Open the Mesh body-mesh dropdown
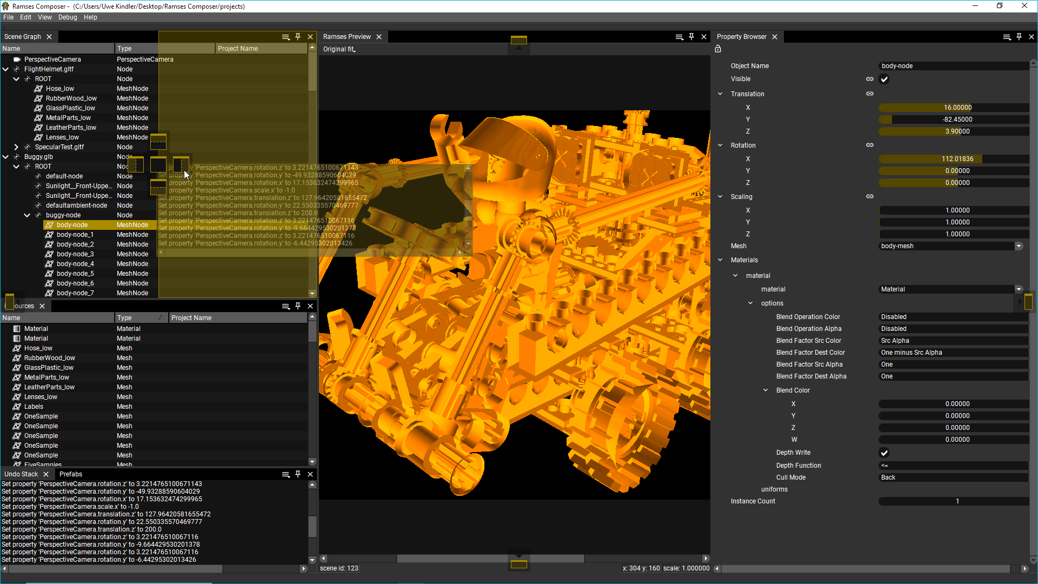This screenshot has width=1038, height=584. 1018,246
